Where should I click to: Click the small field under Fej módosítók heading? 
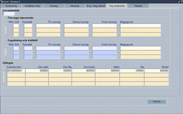[9, 14]
